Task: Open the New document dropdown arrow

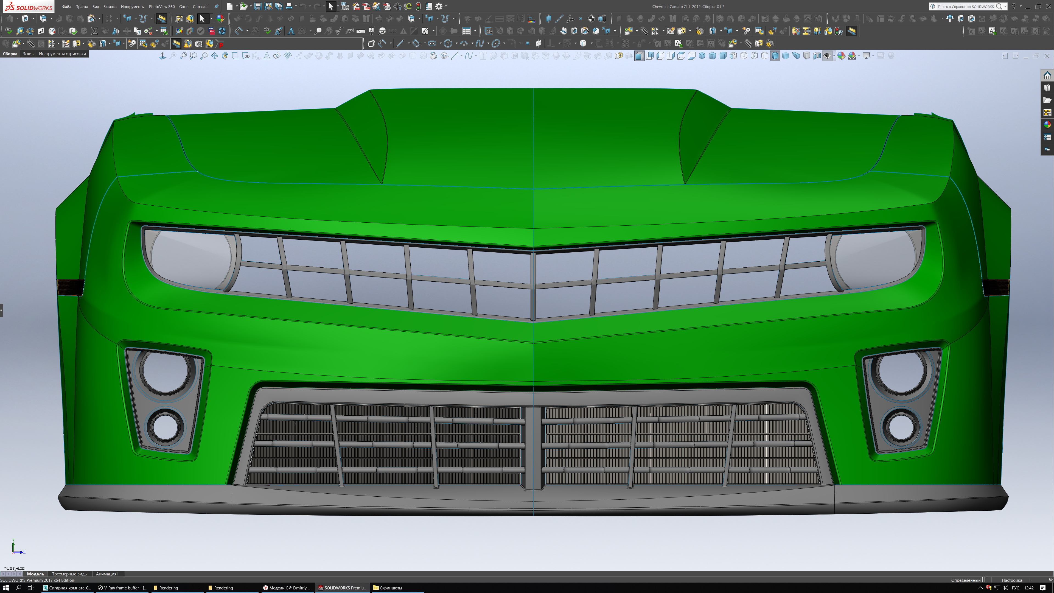Action: (x=237, y=6)
